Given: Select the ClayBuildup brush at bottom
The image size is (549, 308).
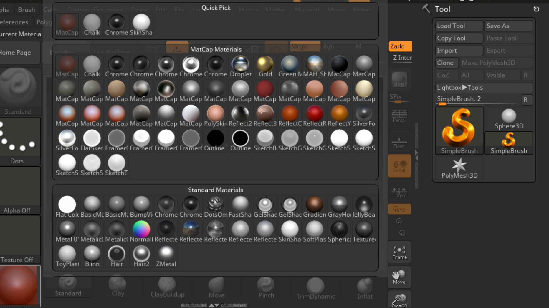Looking at the screenshot, I should pos(167,287).
